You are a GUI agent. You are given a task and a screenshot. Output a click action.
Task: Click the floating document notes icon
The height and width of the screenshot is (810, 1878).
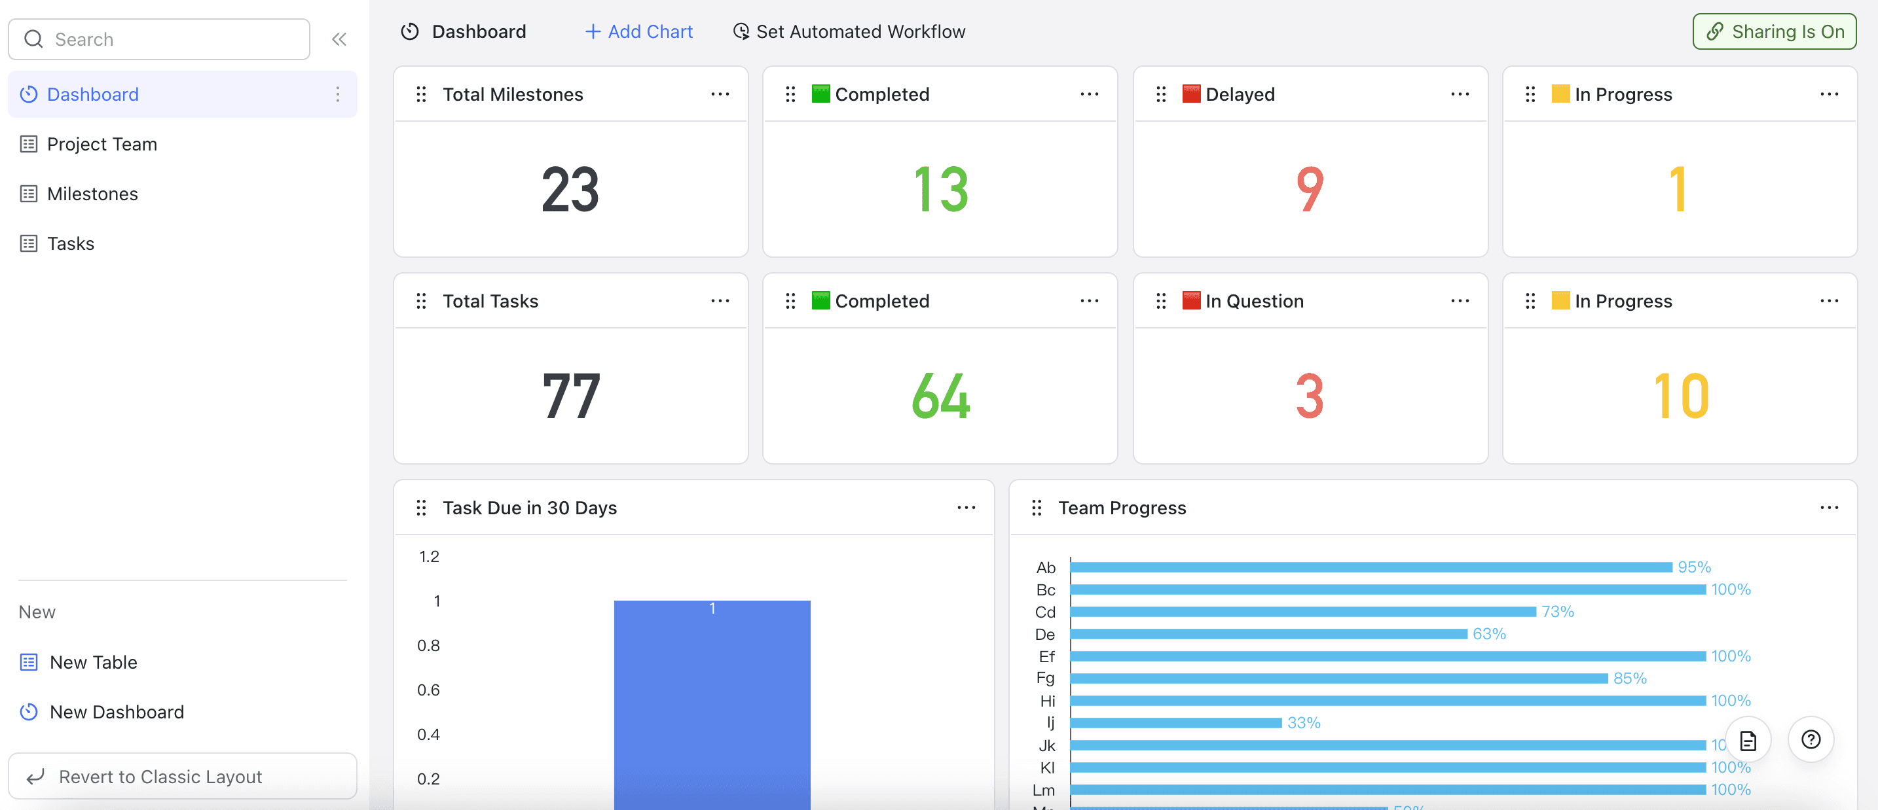tap(1748, 741)
